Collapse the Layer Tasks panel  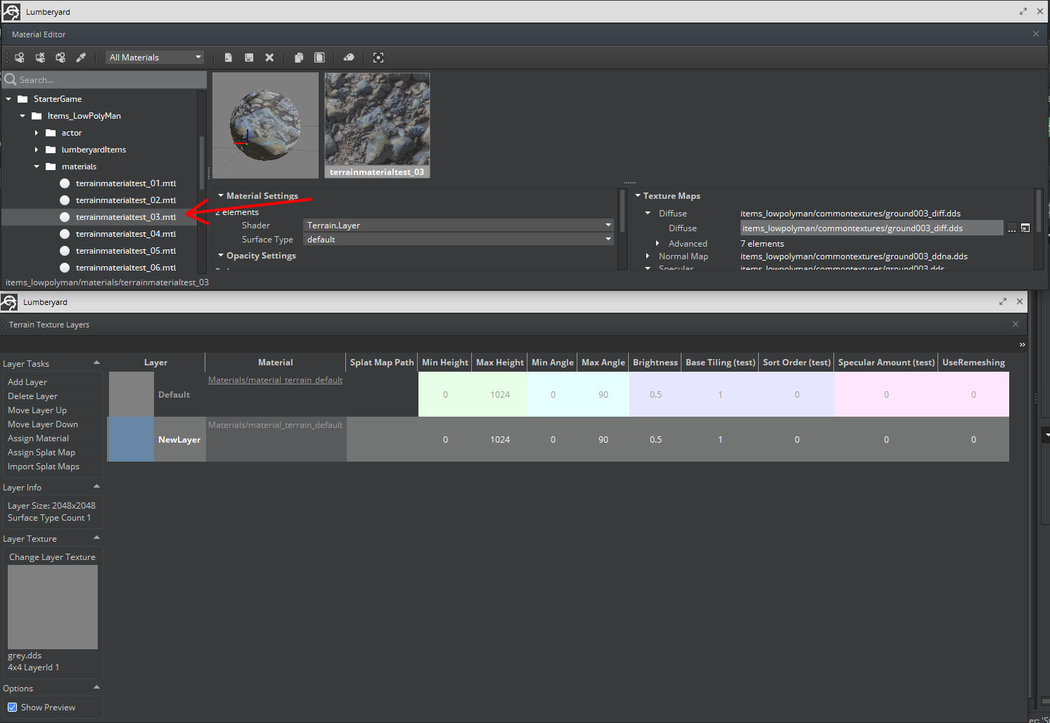tap(96, 363)
